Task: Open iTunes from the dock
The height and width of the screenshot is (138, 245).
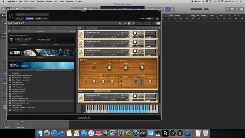Action: [91, 133]
